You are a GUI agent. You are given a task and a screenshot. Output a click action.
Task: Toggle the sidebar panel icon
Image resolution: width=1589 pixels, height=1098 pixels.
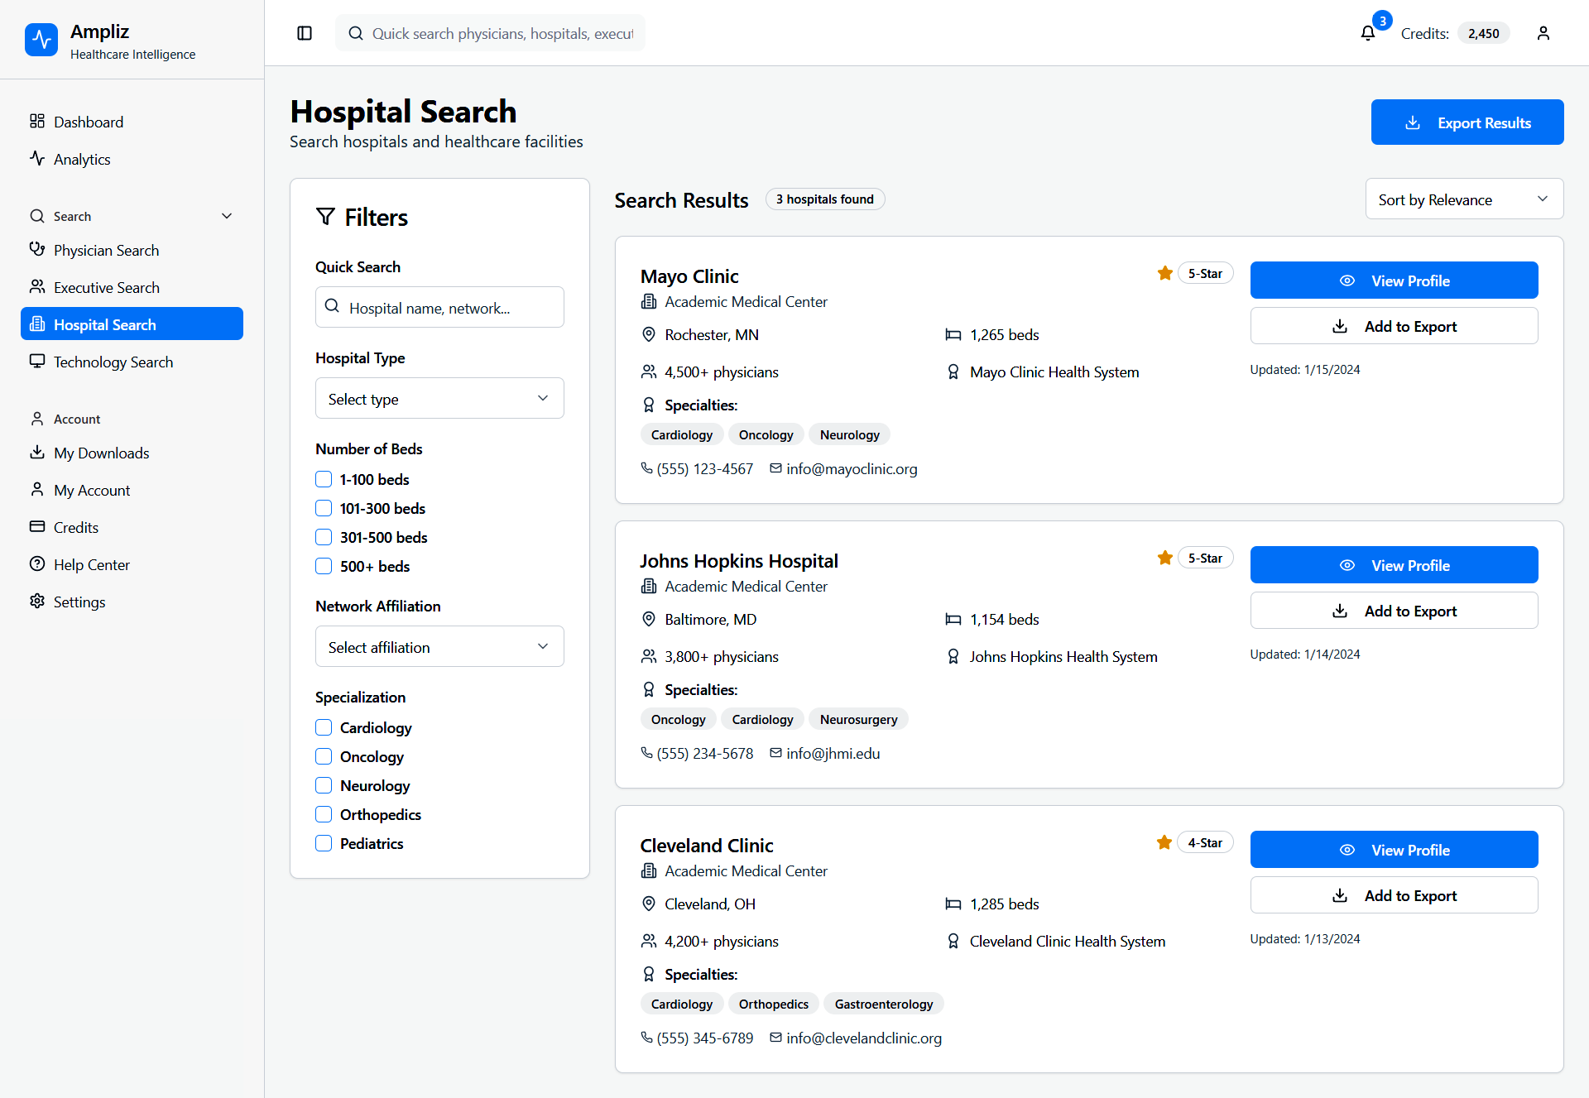click(305, 33)
